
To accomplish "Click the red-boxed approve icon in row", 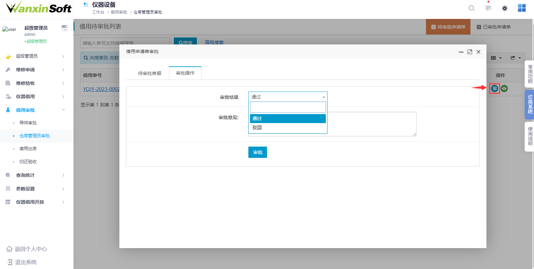I will coord(494,89).
